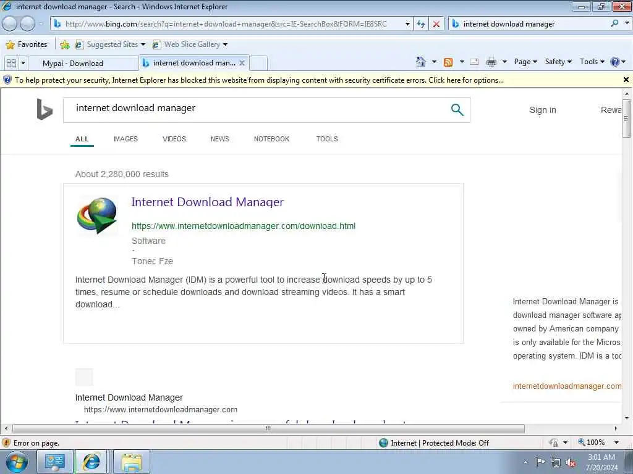Open Print dropdown arrow
Screen dimensions: 633x474
point(504,62)
